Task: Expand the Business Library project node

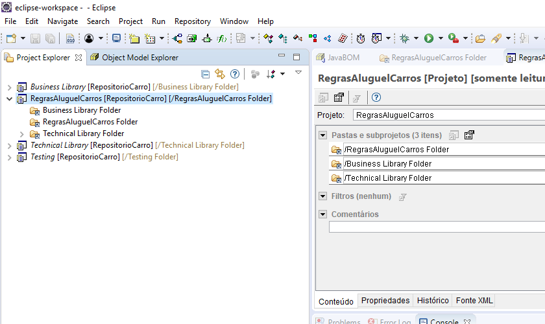Action: 9,87
